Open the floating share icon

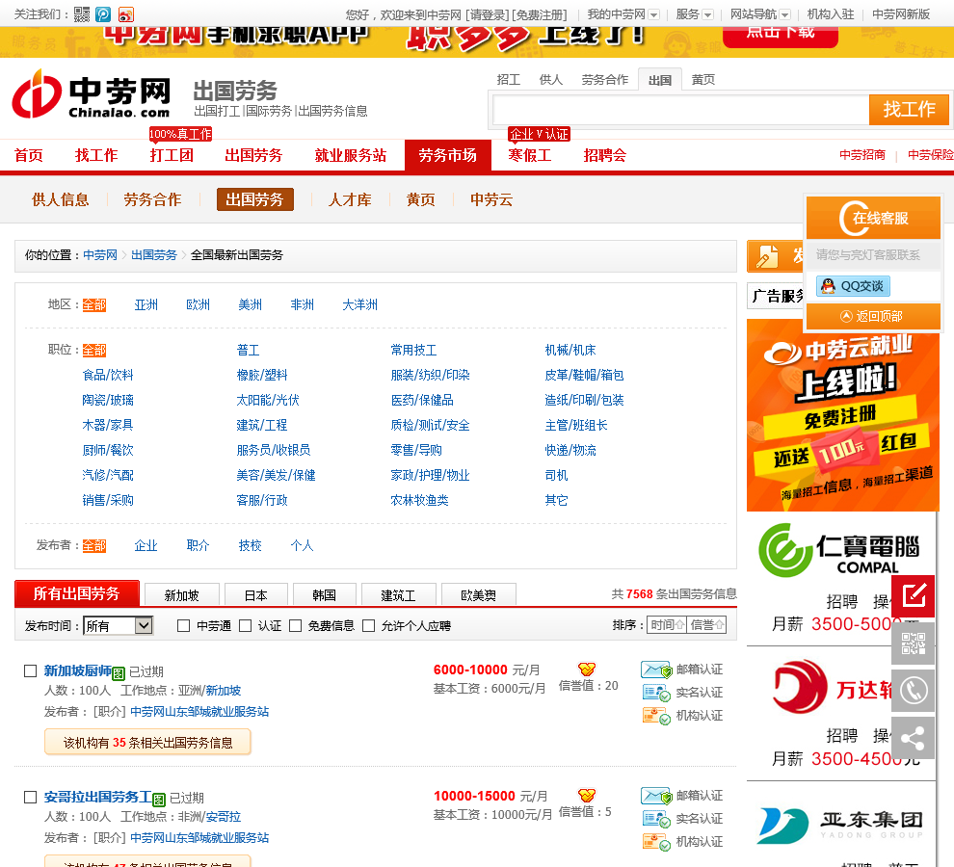click(914, 738)
